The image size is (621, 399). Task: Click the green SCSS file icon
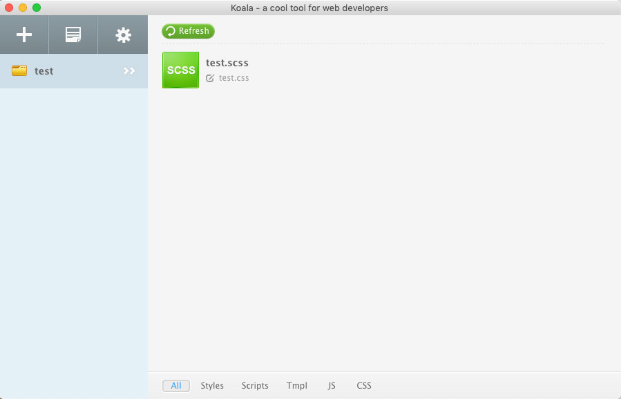pos(180,70)
